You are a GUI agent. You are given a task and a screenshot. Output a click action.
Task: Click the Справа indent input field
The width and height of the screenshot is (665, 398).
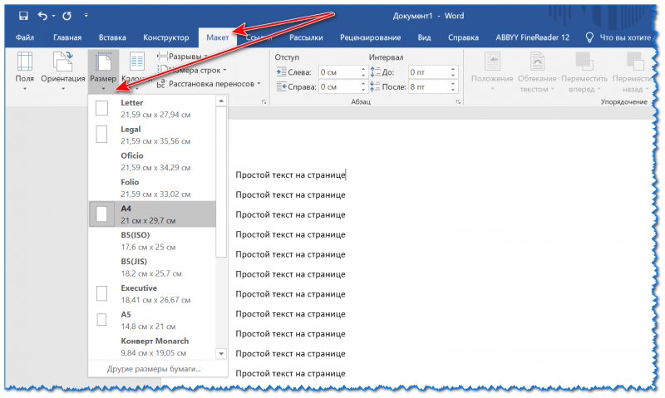[339, 87]
